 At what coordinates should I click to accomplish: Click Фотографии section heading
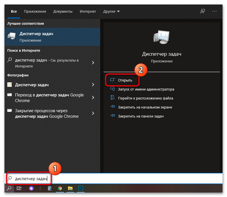tap(18, 75)
